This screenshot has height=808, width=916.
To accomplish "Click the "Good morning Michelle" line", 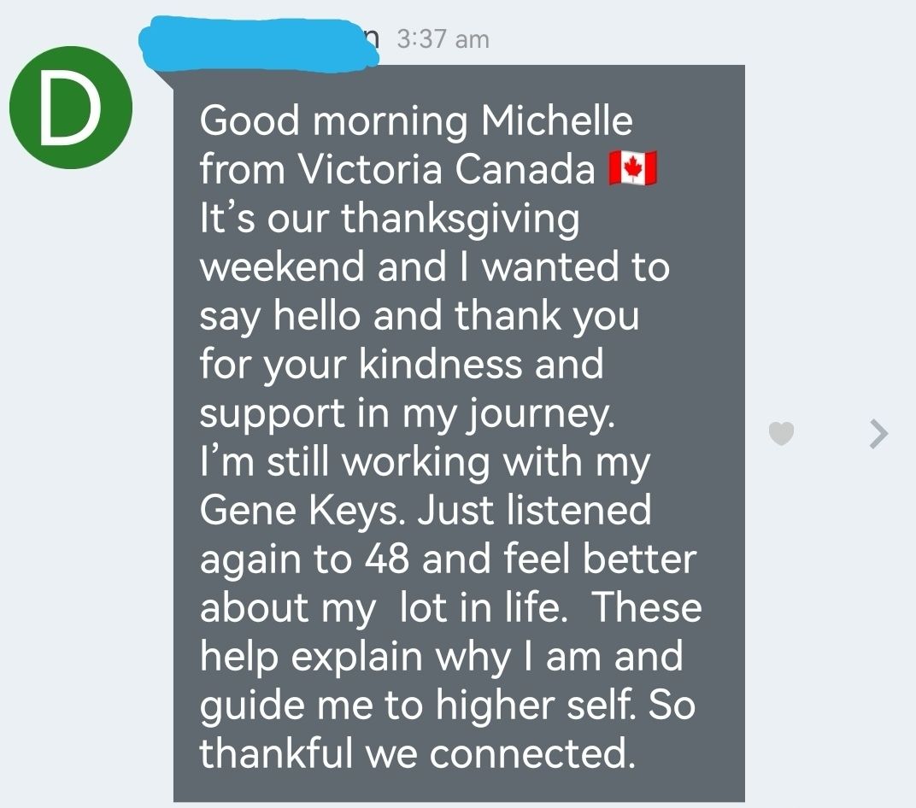I will coord(415,121).
